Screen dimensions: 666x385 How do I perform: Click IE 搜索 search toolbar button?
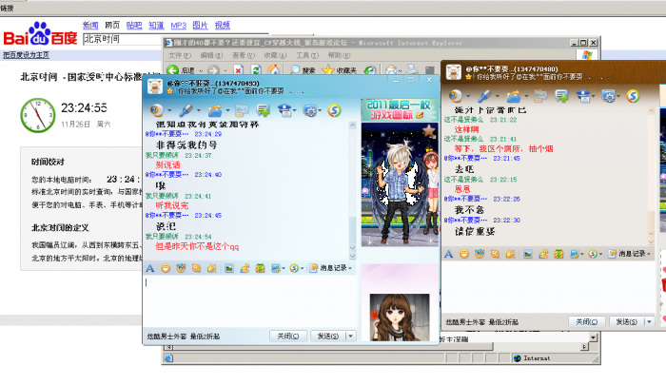(303, 70)
